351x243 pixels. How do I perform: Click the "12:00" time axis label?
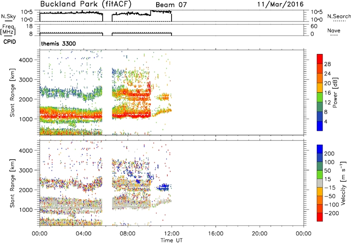[x=172, y=234]
